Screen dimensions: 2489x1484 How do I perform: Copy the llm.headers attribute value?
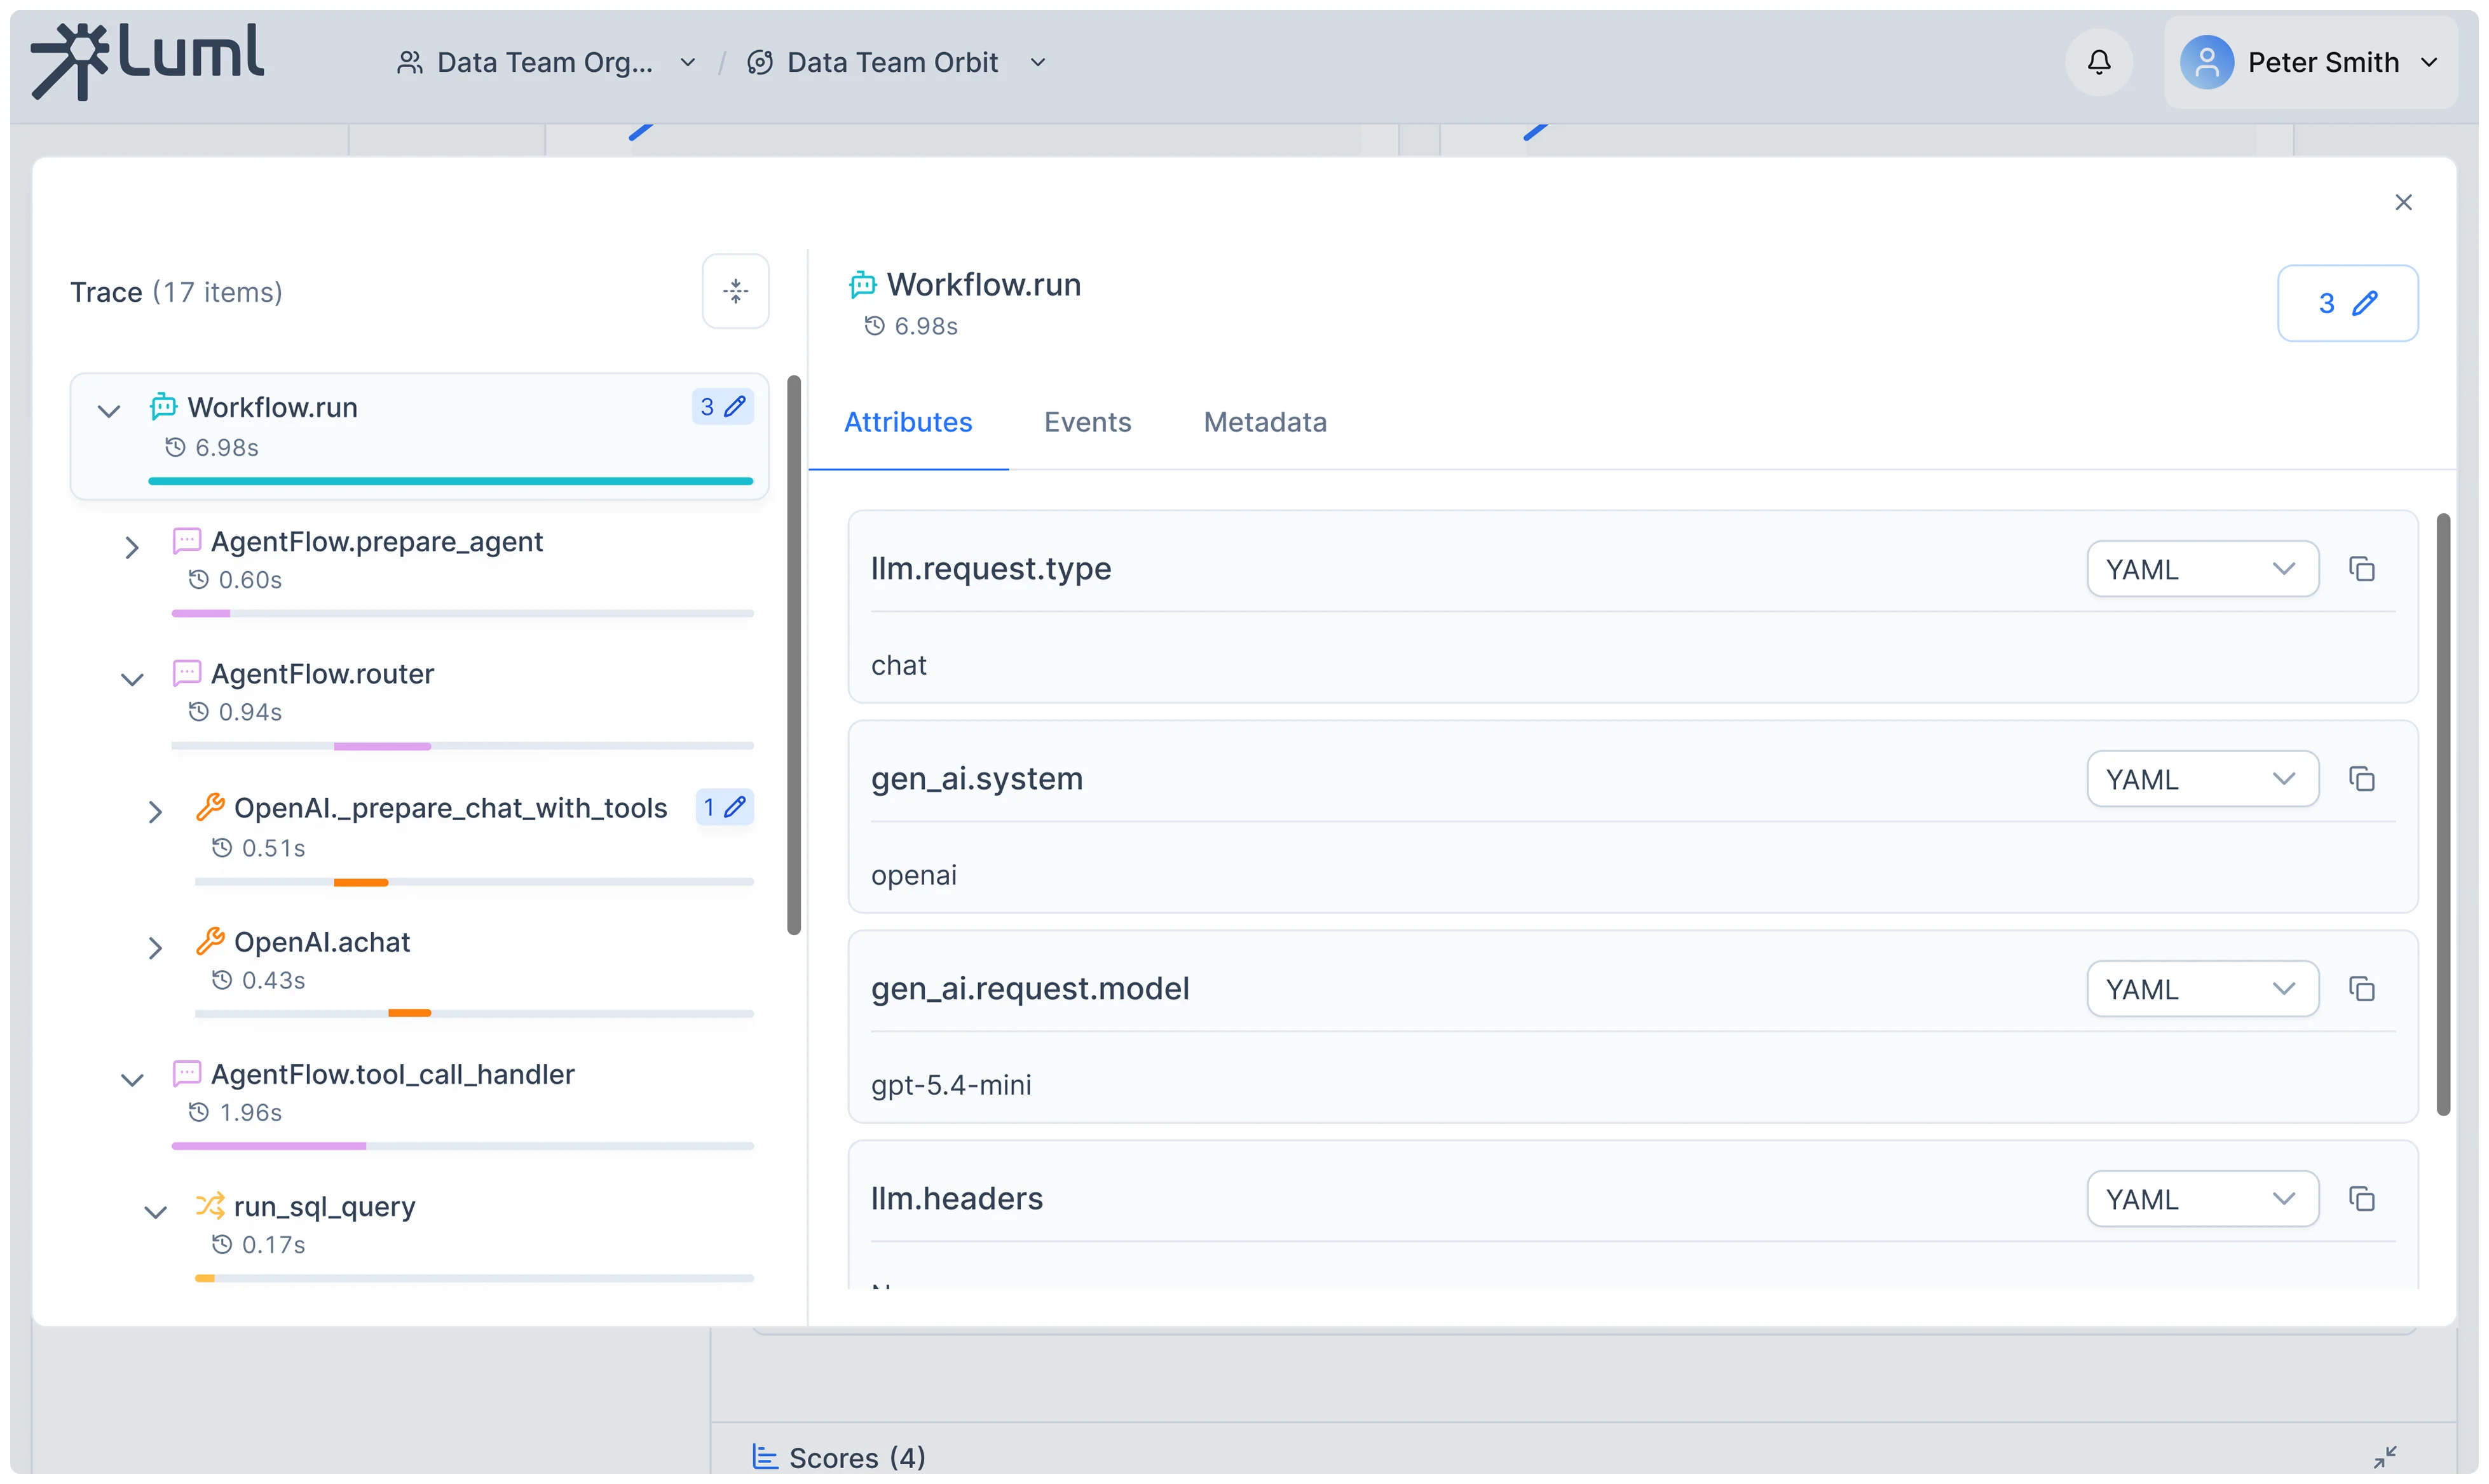click(2361, 1199)
